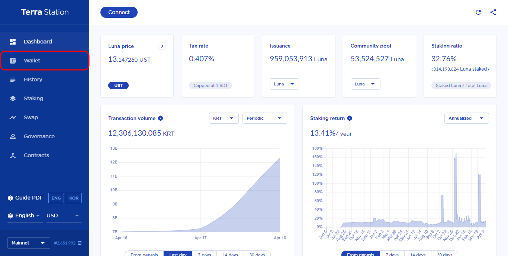The image size is (508, 256).
Task: Click the Contracts icon in sidebar
Action: pos(13,155)
